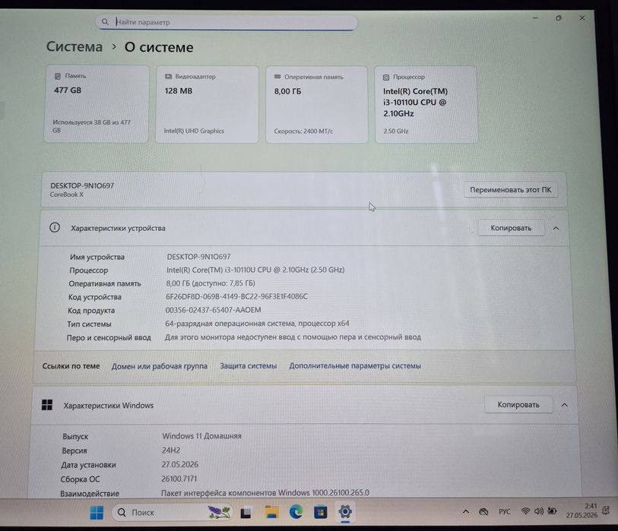Select 'Скорость: 2400 MT/с' text
The image size is (618, 531).
(303, 131)
